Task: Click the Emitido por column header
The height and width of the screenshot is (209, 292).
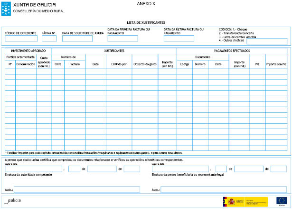Action: tap(119, 64)
